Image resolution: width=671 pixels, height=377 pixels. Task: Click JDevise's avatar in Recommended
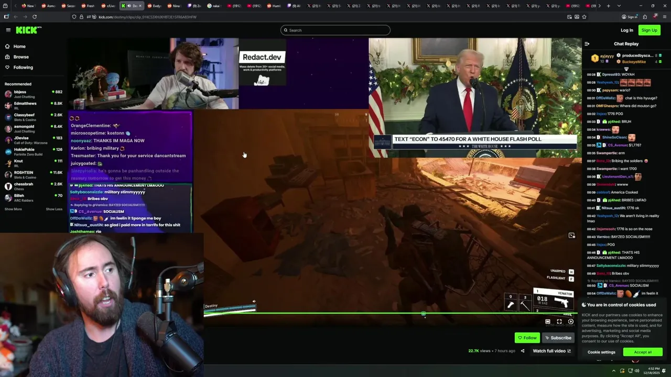[x=8, y=140]
